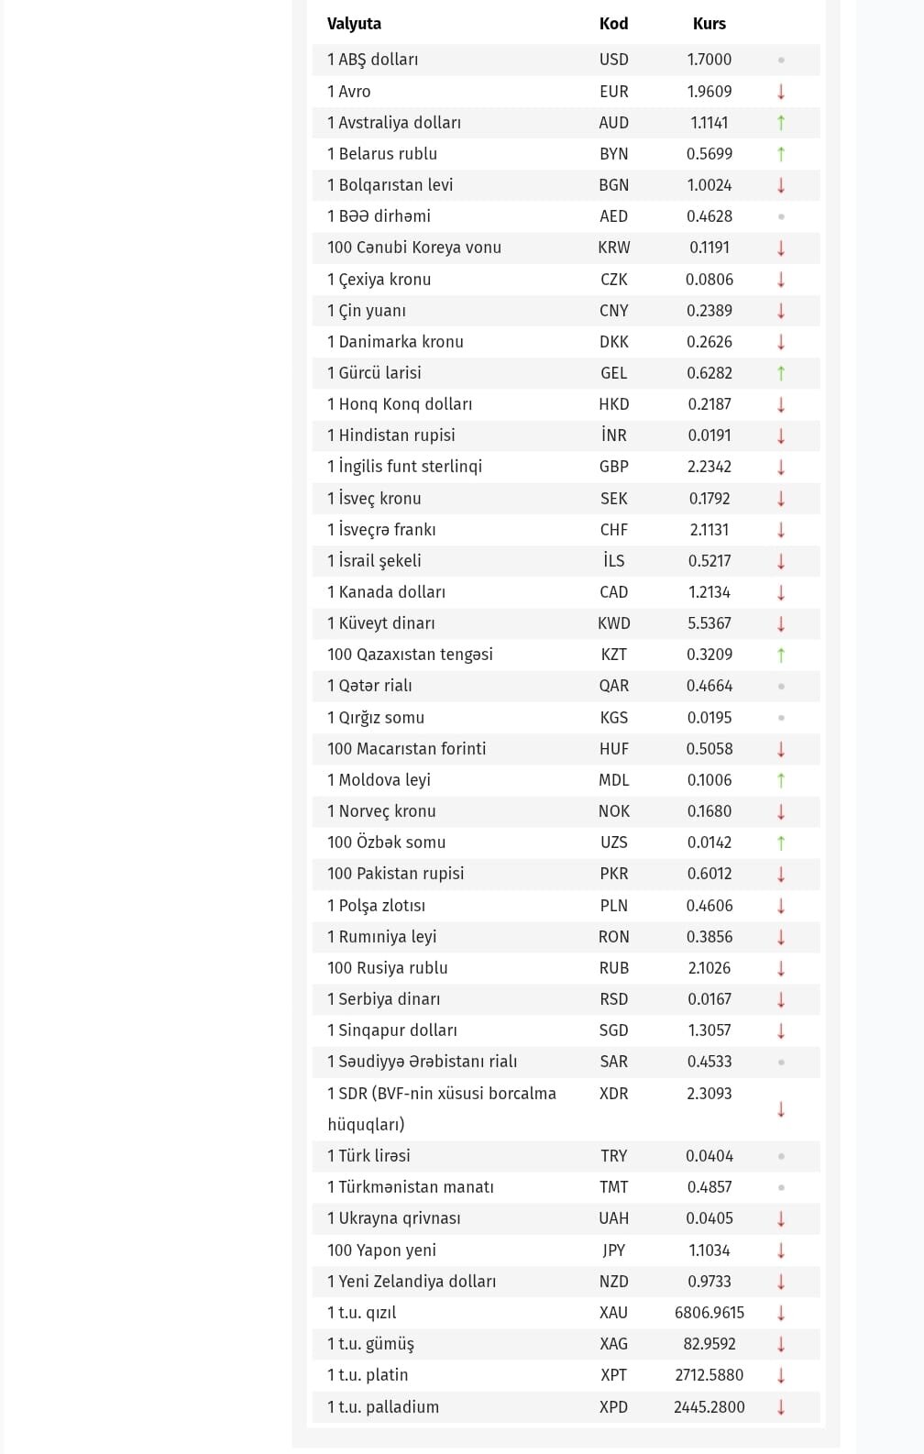Click the 1.9609 rate value for EUR
Viewport: 924px width, 1454px height.
point(709,92)
